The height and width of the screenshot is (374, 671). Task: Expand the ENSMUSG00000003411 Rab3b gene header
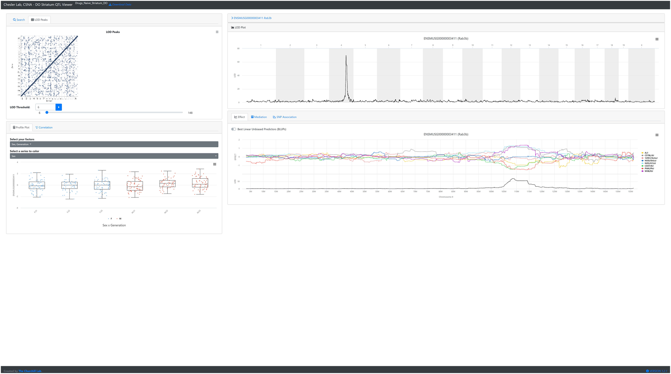[x=252, y=18]
